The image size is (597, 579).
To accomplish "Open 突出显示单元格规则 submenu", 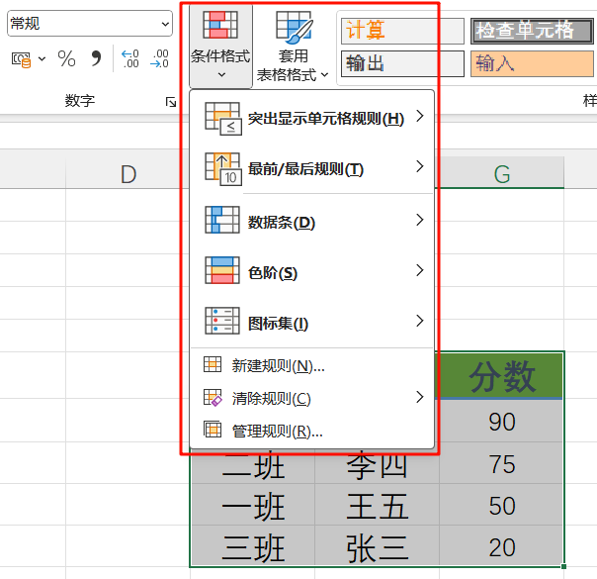I will (311, 119).
